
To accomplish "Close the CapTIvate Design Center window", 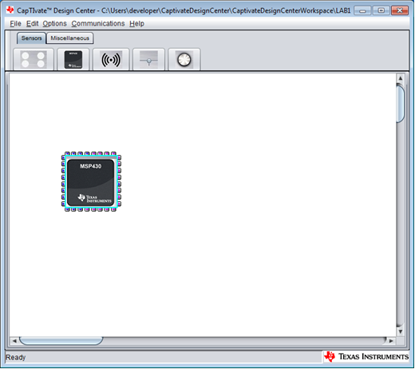I will point(400,10).
